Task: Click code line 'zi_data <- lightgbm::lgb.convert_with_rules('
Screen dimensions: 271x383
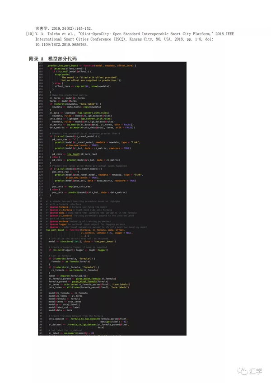Action: coord(79,113)
